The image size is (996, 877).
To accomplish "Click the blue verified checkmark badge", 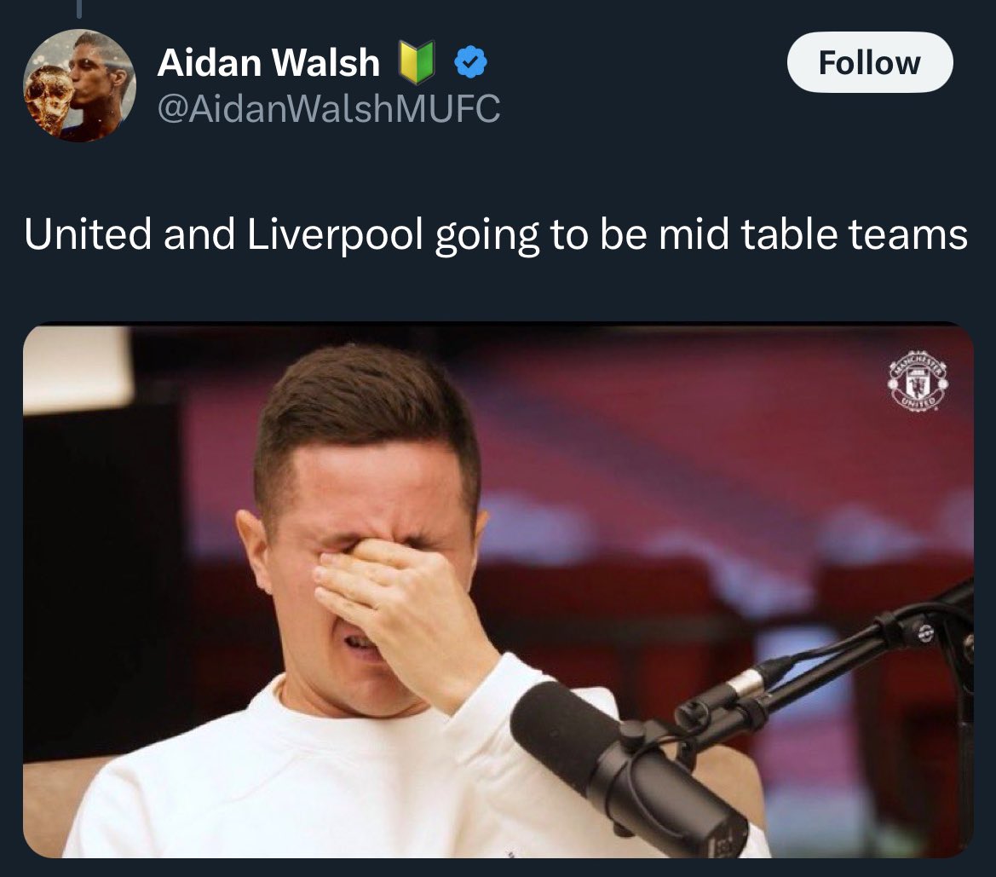I will pos(470,62).
